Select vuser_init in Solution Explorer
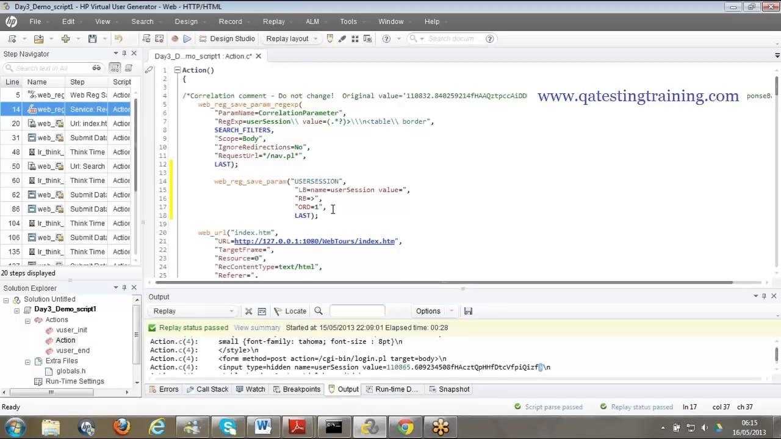Screen dimensions: 781x439 coord(71,330)
